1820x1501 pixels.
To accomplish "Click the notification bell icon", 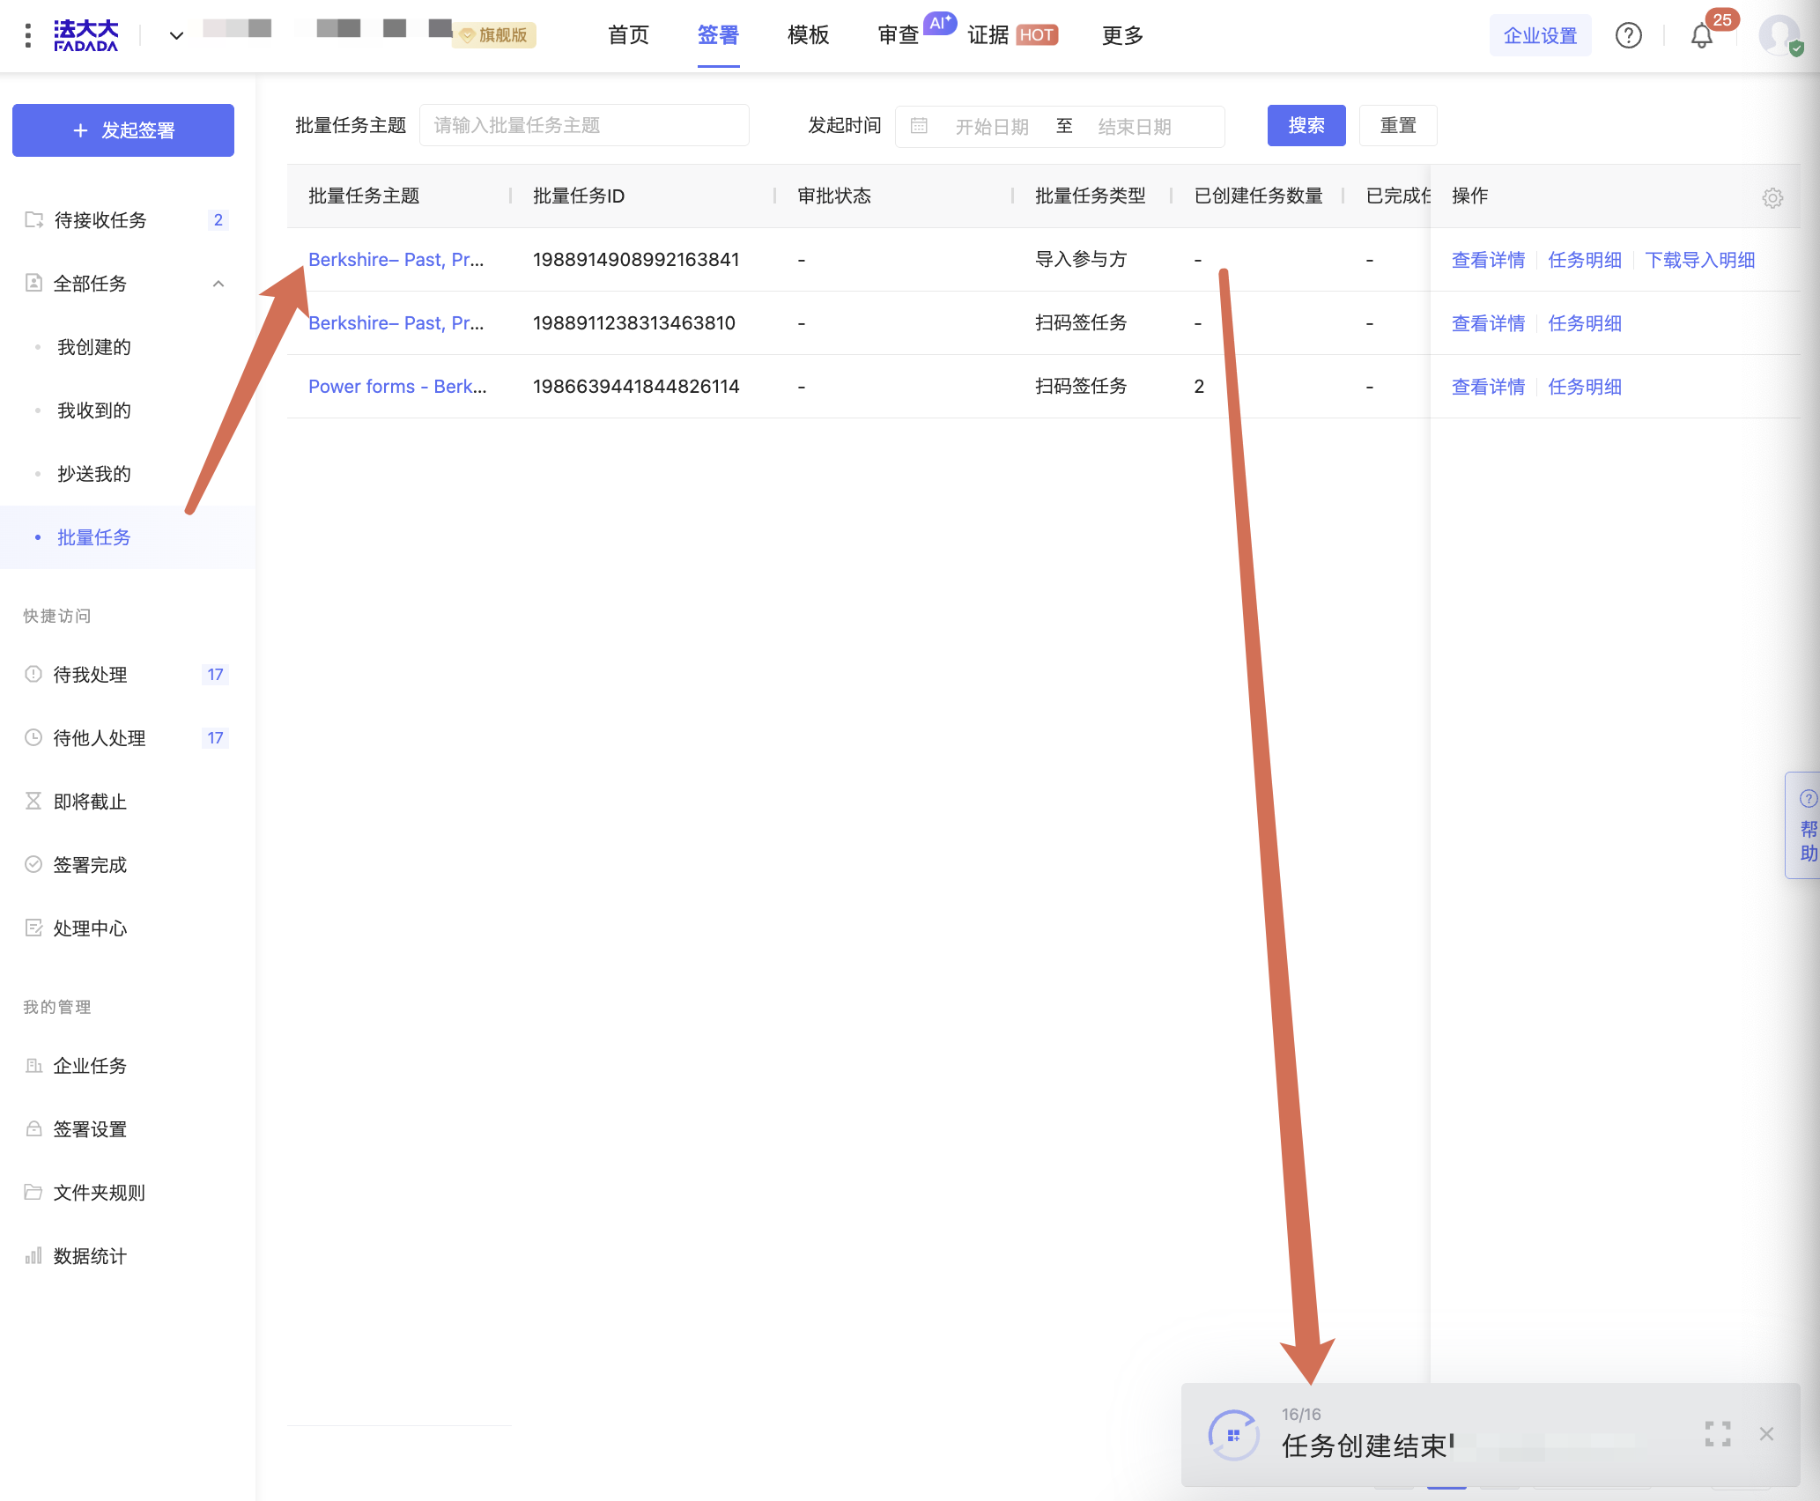I will point(1701,36).
